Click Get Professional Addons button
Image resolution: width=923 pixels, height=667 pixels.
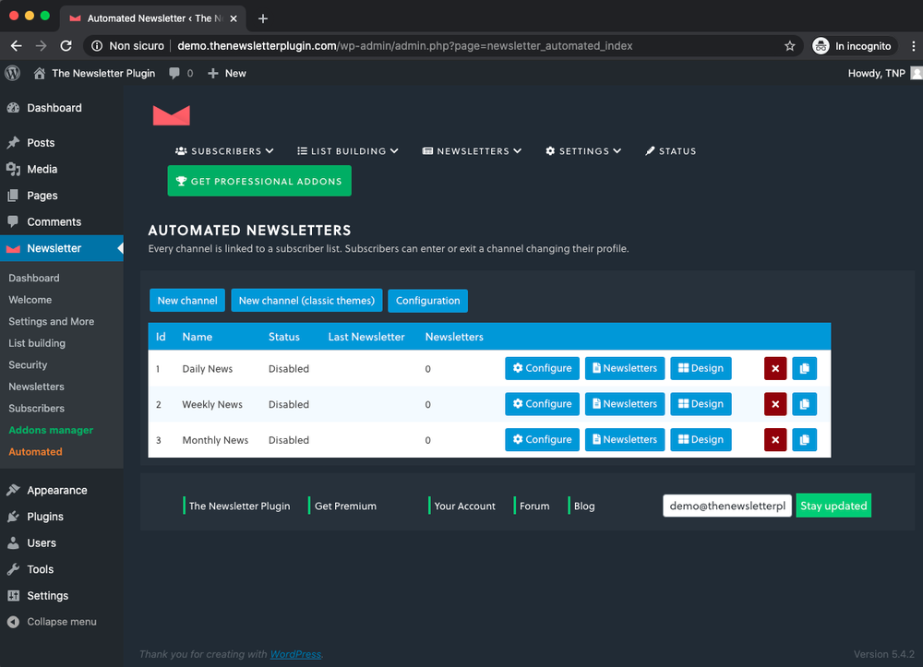click(x=259, y=181)
